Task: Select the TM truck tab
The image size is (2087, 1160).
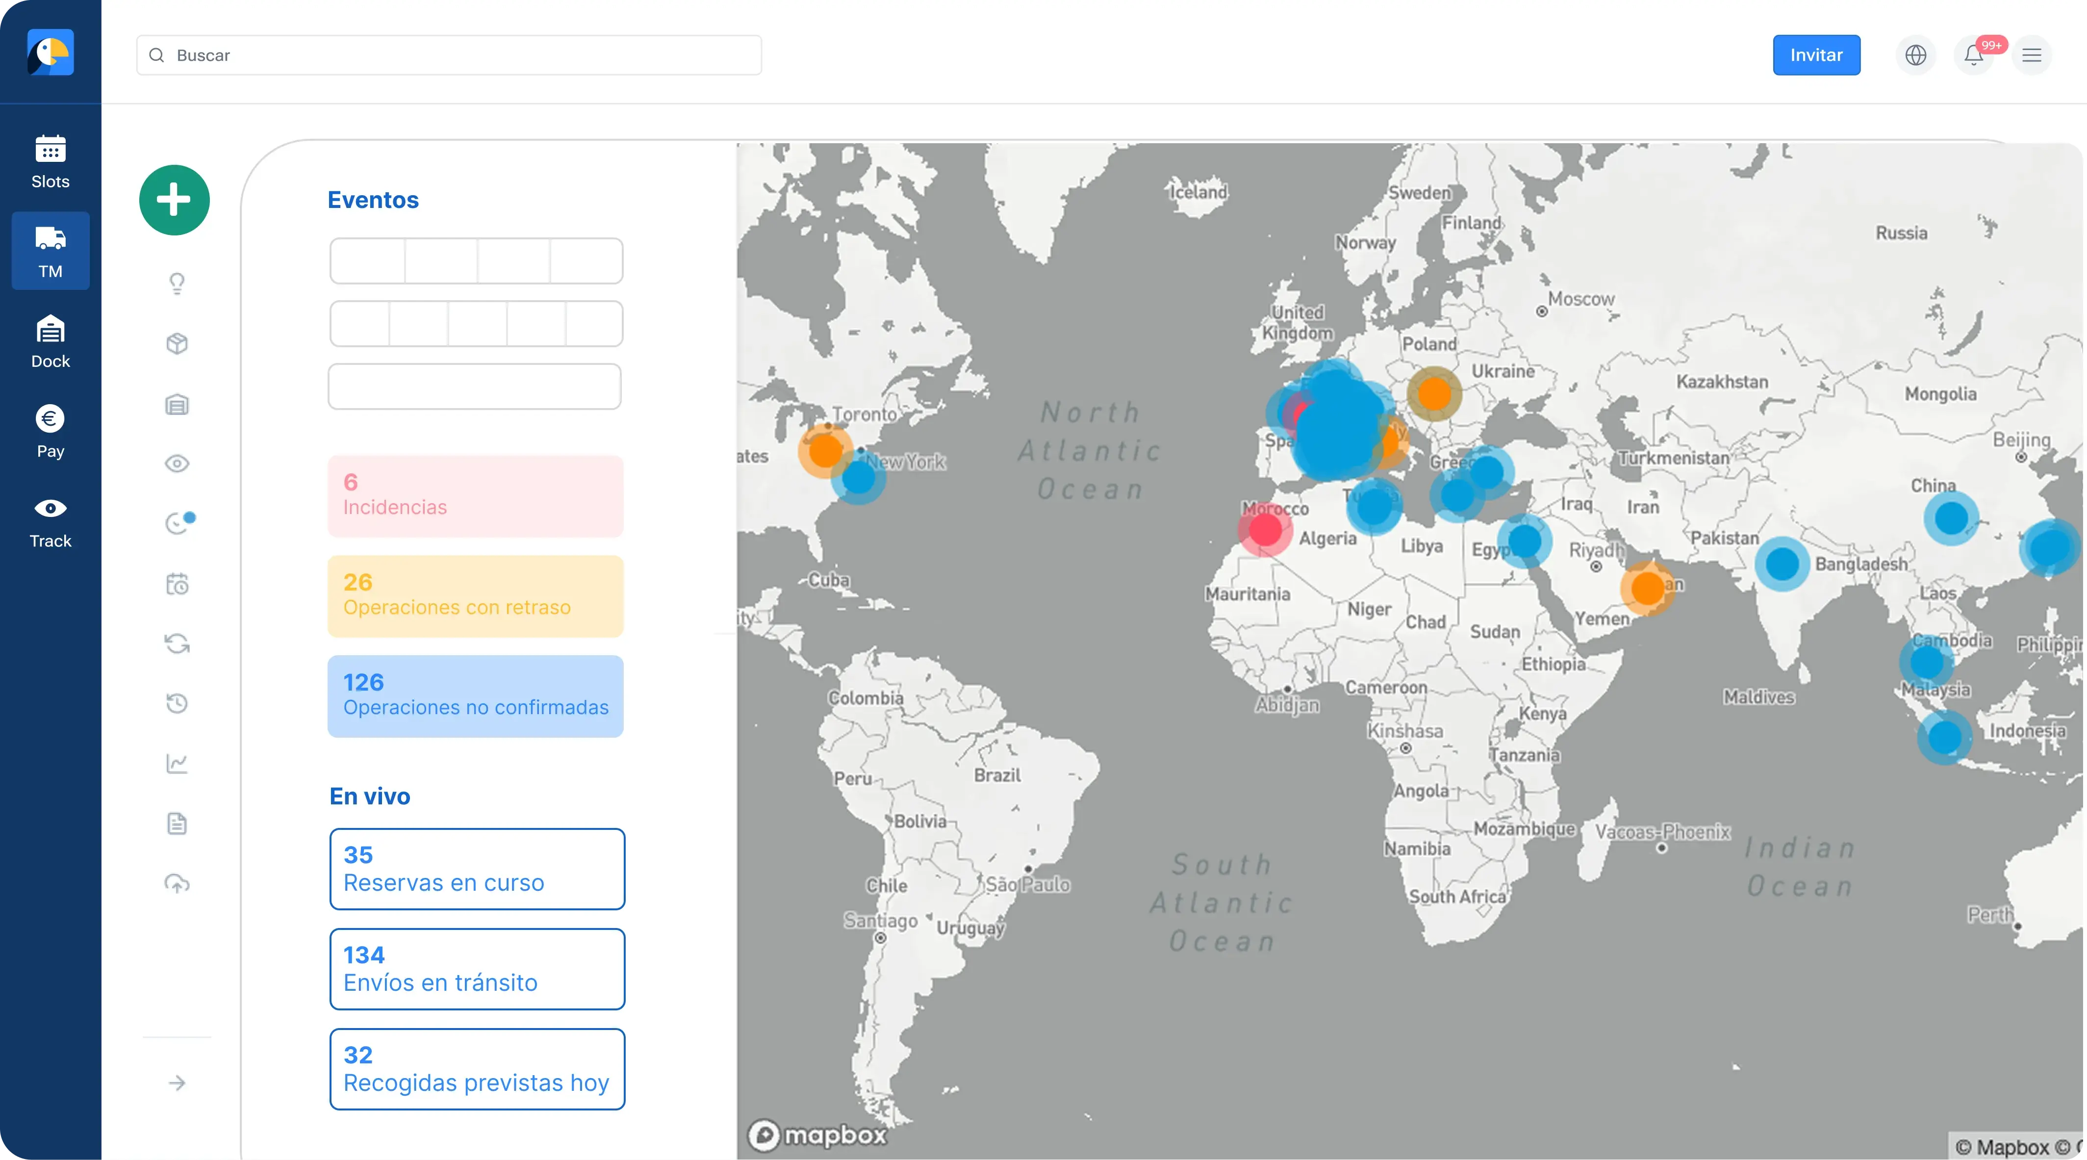Action: click(x=50, y=251)
